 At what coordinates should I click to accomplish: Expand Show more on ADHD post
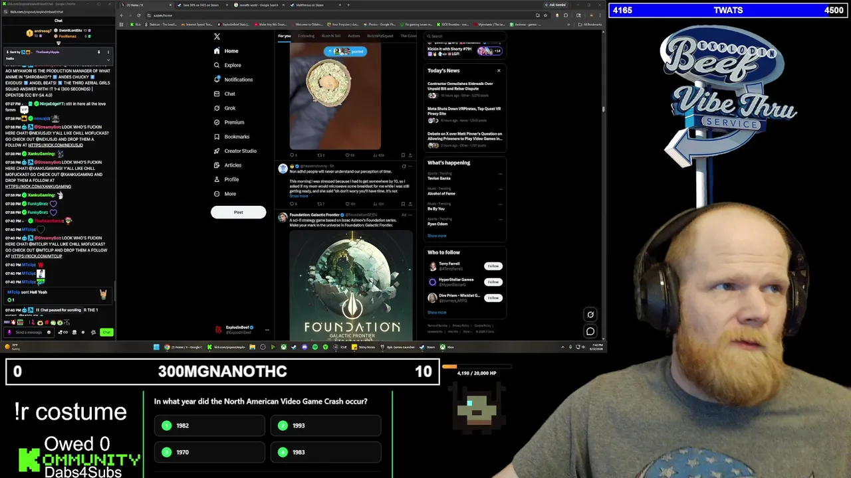pyautogui.click(x=299, y=196)
